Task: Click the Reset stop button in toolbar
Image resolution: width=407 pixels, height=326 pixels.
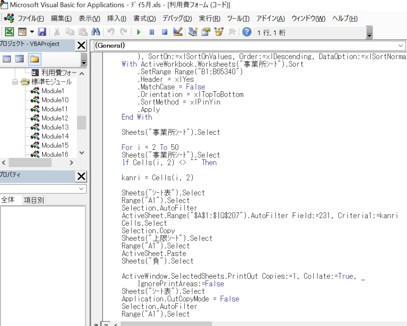Action: click(x=165, y=32)
